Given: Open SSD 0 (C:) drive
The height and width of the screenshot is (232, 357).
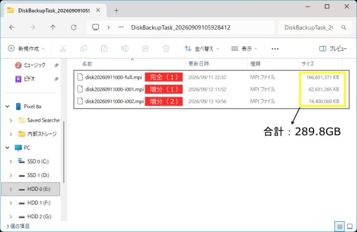Looking at the screenshot, I should point(38,162).
